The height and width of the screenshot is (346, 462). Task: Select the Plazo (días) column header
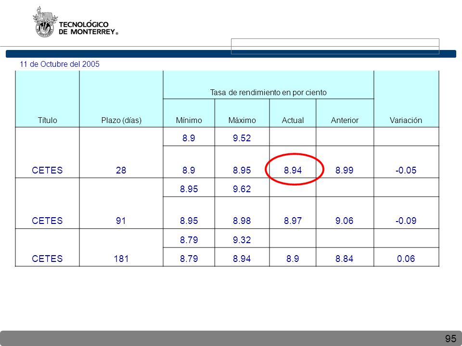(x=121, y=120)
